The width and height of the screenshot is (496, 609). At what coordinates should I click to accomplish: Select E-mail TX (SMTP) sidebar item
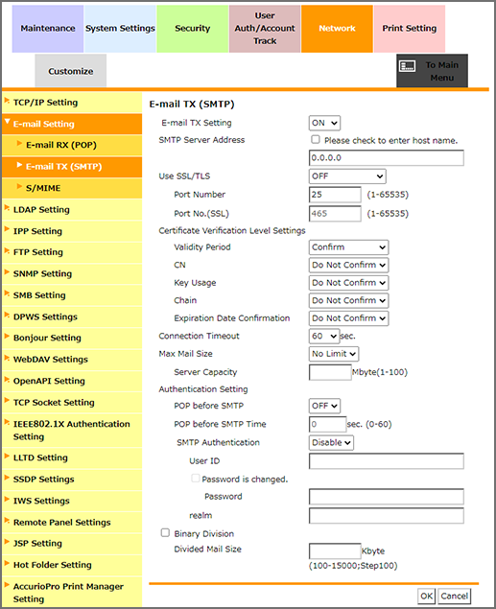[72, 167]
